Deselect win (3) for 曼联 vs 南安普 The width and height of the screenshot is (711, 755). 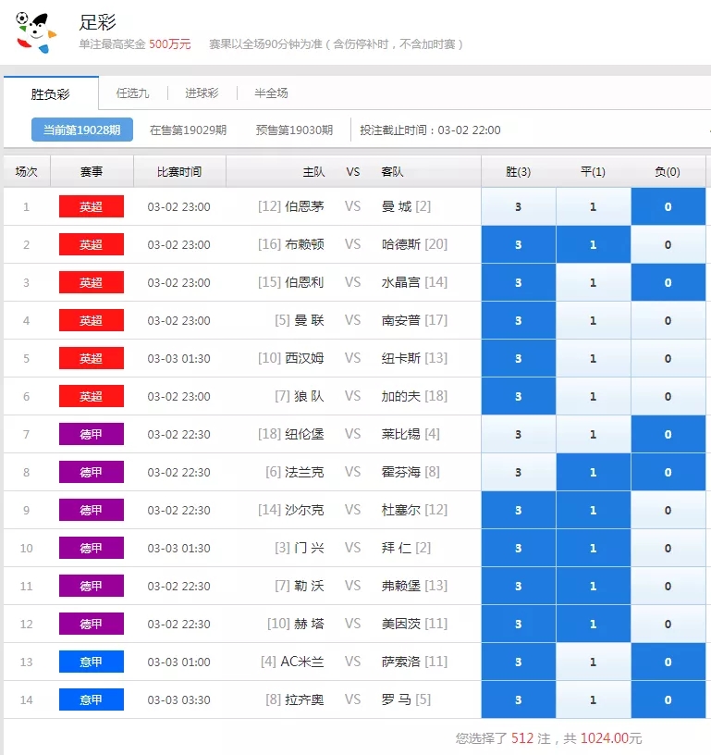click(518, 321)
